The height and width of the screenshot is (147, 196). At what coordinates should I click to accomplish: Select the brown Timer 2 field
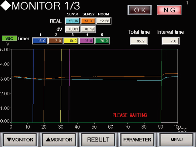tap(55, 41)
